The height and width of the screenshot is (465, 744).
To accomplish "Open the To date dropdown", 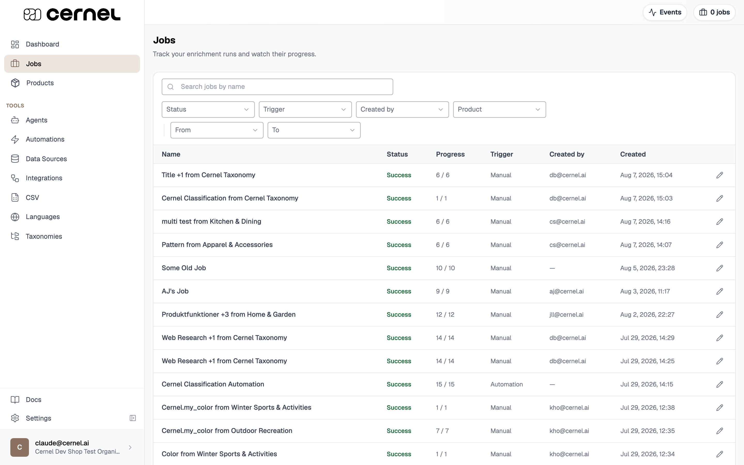I will (314, 130).
